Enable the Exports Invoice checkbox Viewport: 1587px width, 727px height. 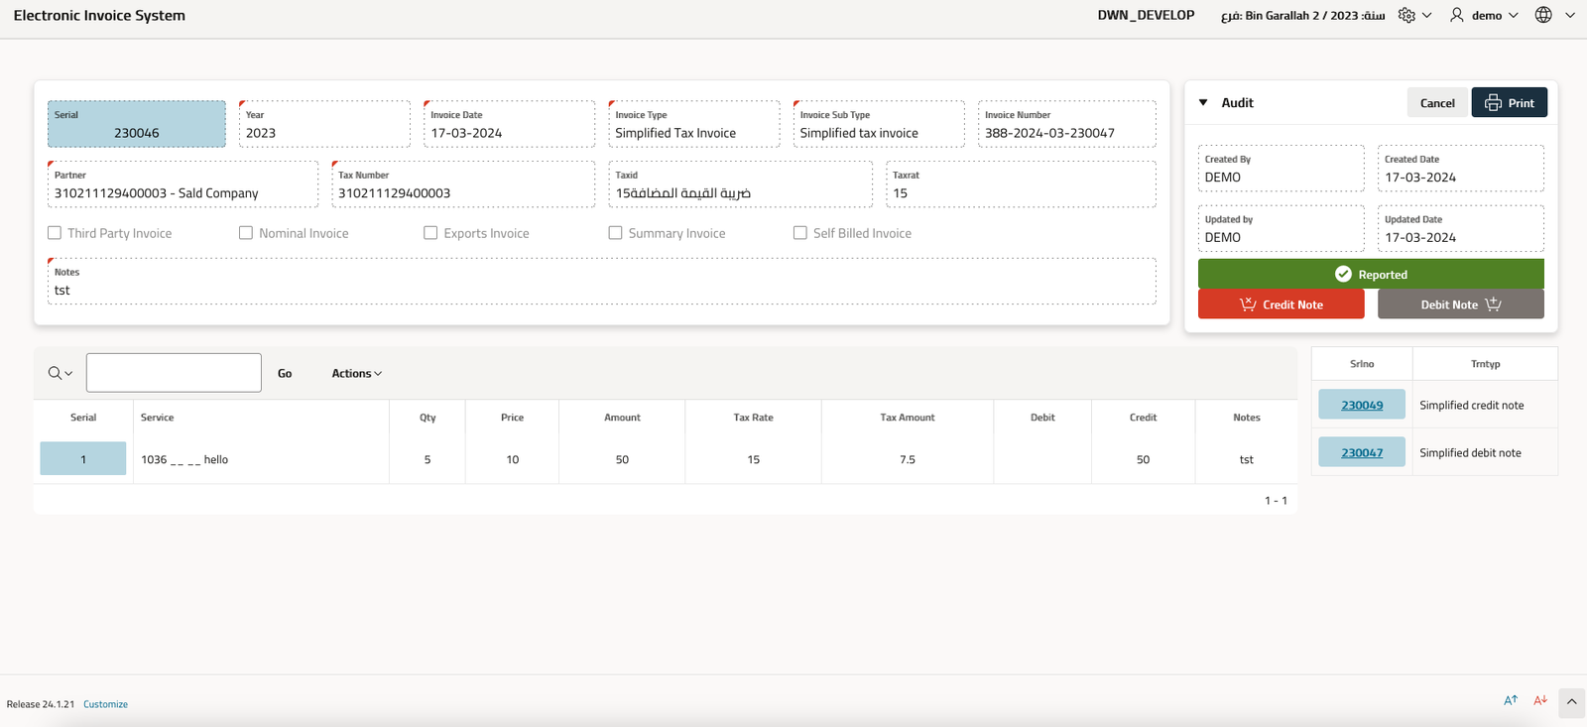point(430,233)
